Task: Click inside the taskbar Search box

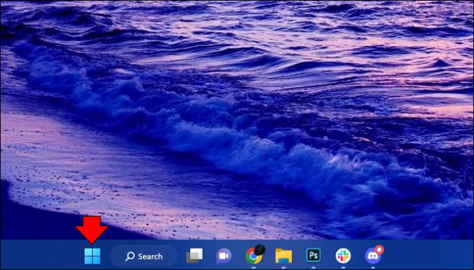Action: coord(144,256)
